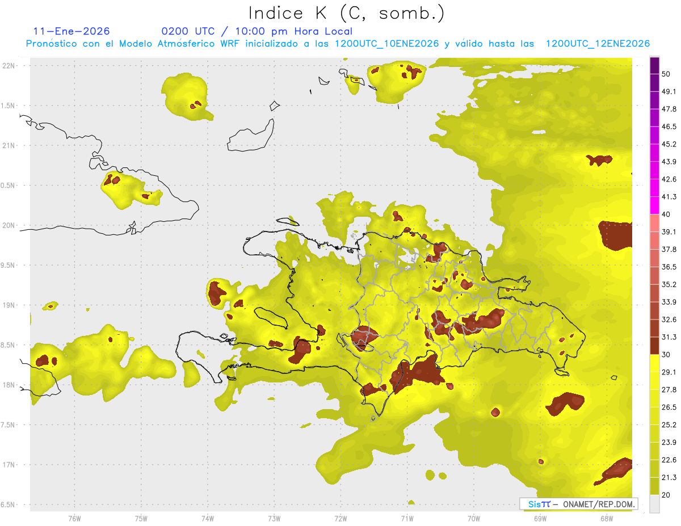Click the '71W' longitude axis label
The width and height of the screenshot is (681, 526).
click(x=407, y=519)
